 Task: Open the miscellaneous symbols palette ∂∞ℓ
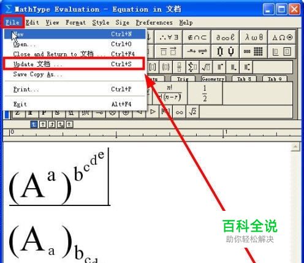[x=225, y=37]
